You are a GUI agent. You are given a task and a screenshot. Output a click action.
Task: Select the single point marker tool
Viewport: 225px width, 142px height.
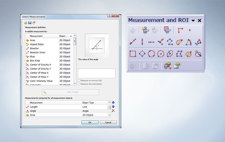click(190, 30)
